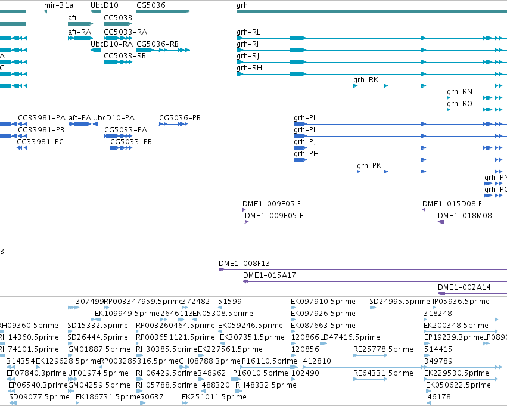
Task: Click the RE25778.5prime EST label
Action: click(383, 350)
